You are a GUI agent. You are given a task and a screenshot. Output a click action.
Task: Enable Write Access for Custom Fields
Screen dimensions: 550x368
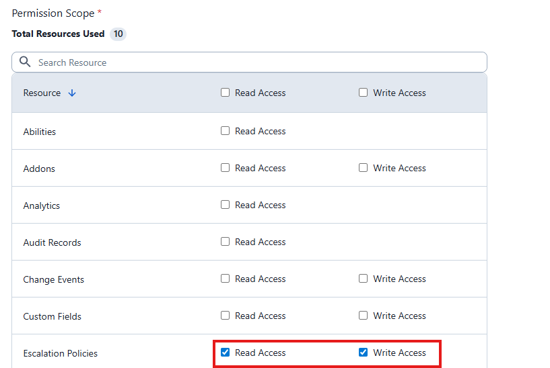coord(364,316)
